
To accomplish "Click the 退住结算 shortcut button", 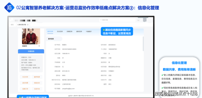I will [25, 83].
